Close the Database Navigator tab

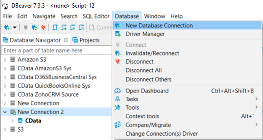pos(65,40)
